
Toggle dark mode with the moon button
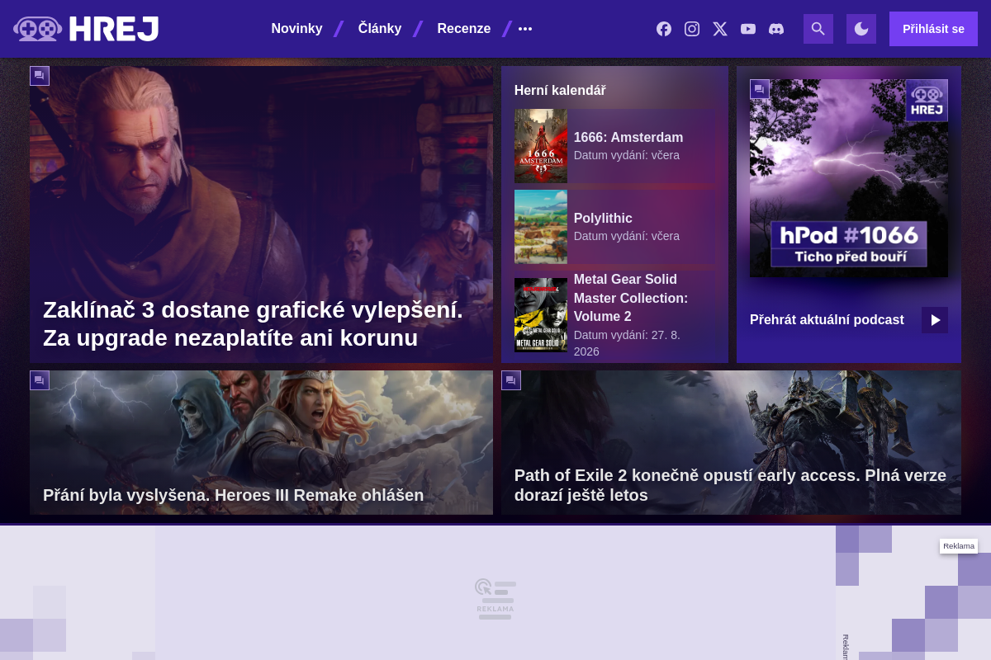point(861,29)
